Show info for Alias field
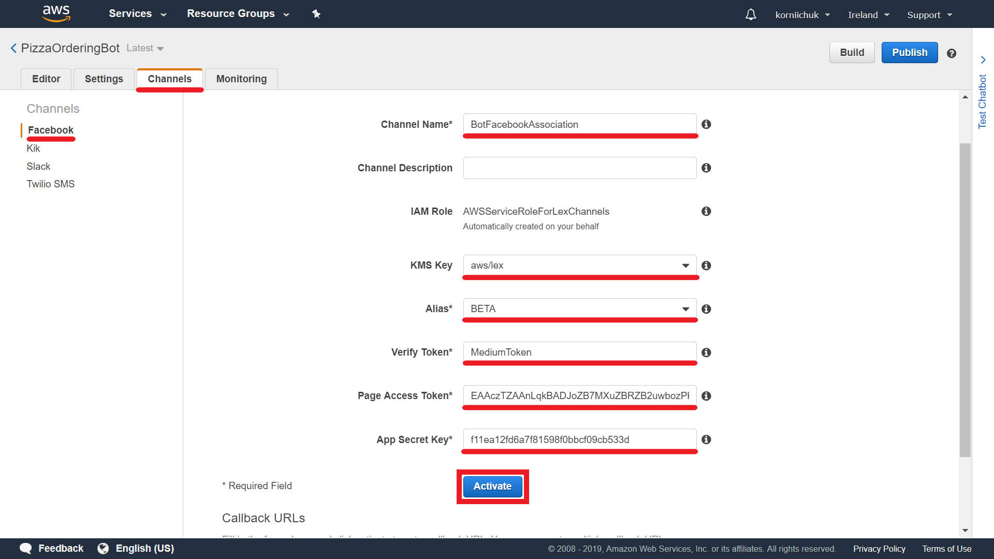This screenshot has width=994, height=559. tap(706, 309)
